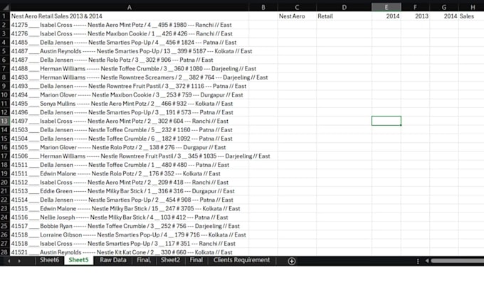484x292 pixels.
Task: Select column E header
Action: pyautogui.click(x=386, y=7)
